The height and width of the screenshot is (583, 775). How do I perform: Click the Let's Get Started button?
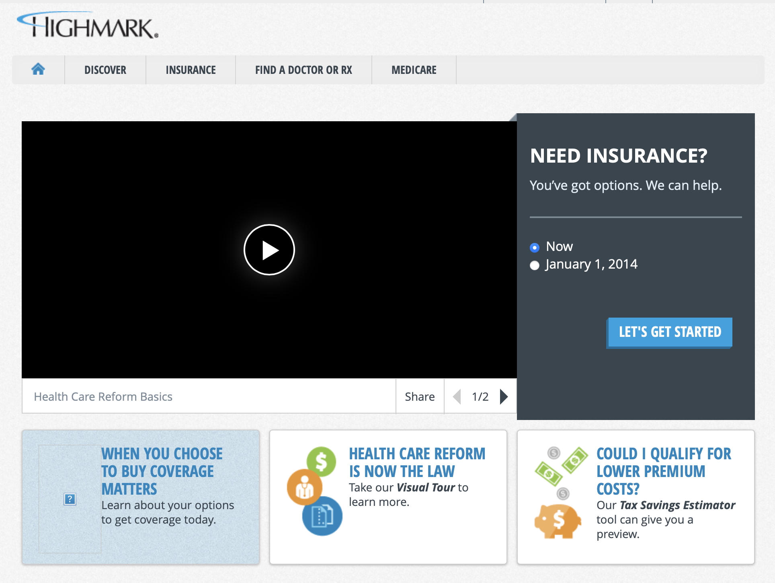(670, 332)
